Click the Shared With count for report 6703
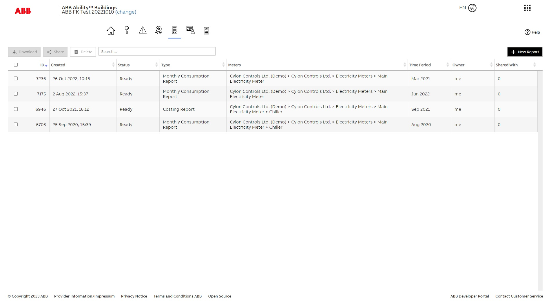Viewport: 551px width, 303px height. coord(499,124)
